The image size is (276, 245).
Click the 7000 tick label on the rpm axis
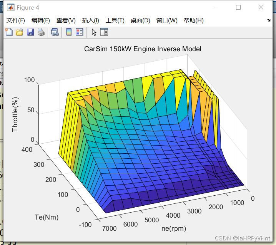point(109,228)
